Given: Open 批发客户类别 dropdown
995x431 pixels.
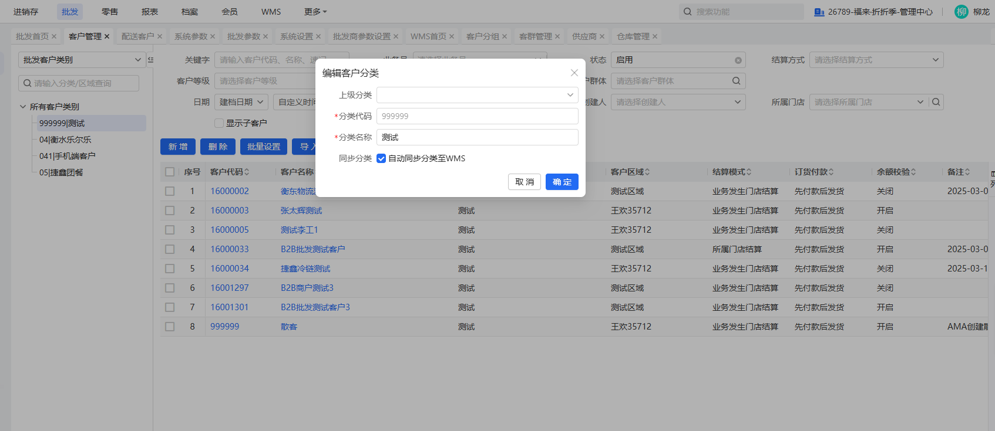Looking at the screenshot, I should click(82, 60).
